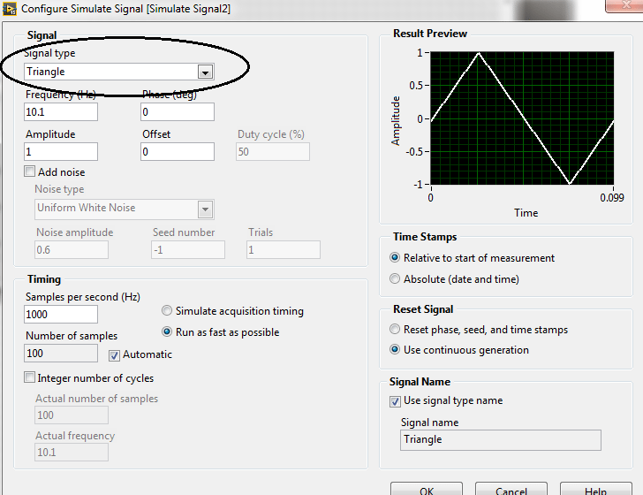Select Reset phase, seed, and time stamps

point(395,329)
